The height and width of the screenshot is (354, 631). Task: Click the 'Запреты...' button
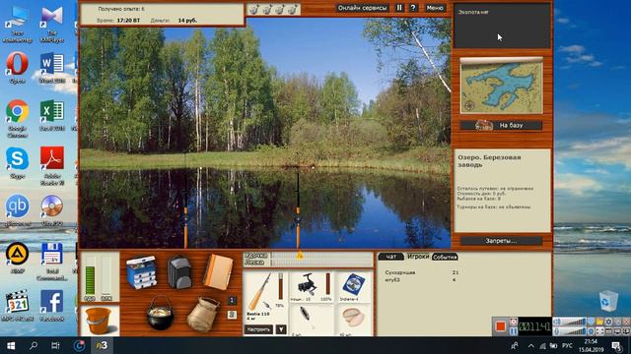click(x=502, y=241)
